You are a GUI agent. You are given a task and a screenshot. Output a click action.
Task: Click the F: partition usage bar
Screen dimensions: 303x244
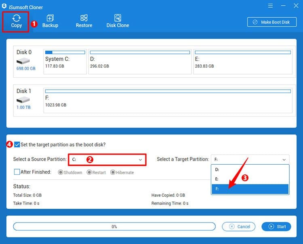coord(168,91)
